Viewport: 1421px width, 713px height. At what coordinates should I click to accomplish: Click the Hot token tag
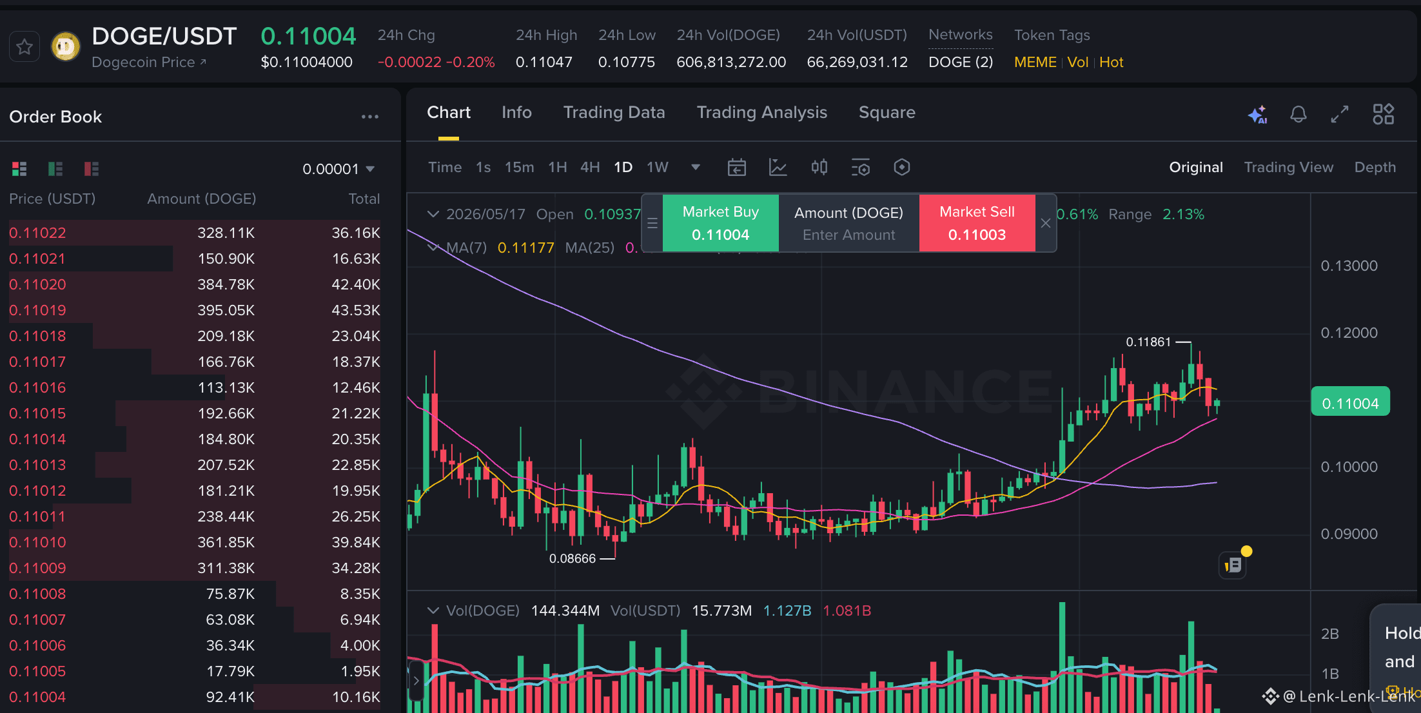(x=1112, y=63)
